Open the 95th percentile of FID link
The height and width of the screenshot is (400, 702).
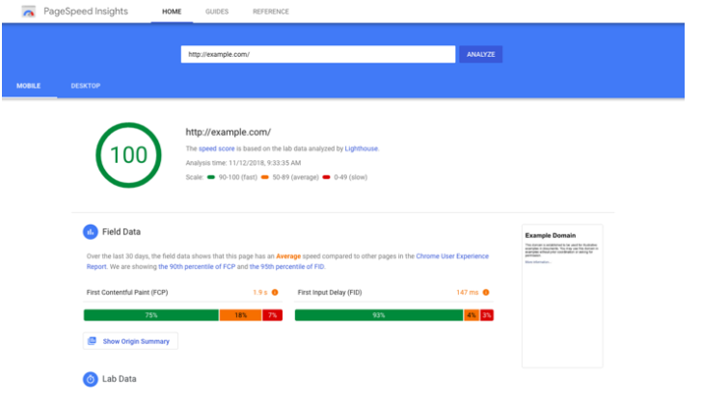[x=287, y=267]
